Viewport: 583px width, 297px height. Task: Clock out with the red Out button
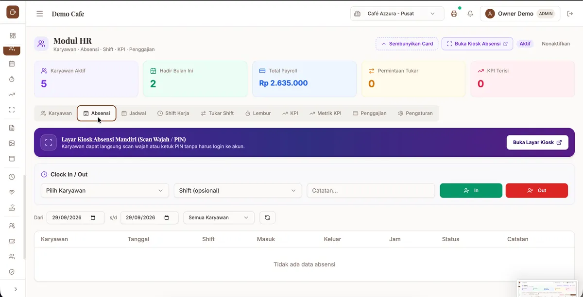coord(537,191)
